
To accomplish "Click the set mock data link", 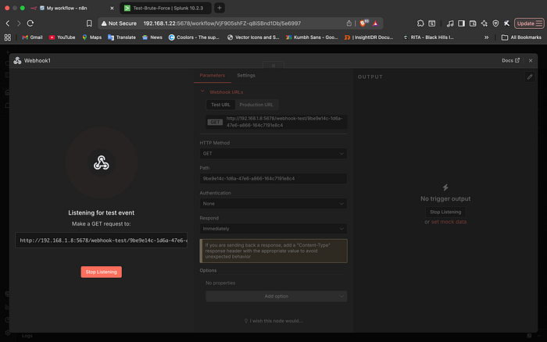I will 449,222.
